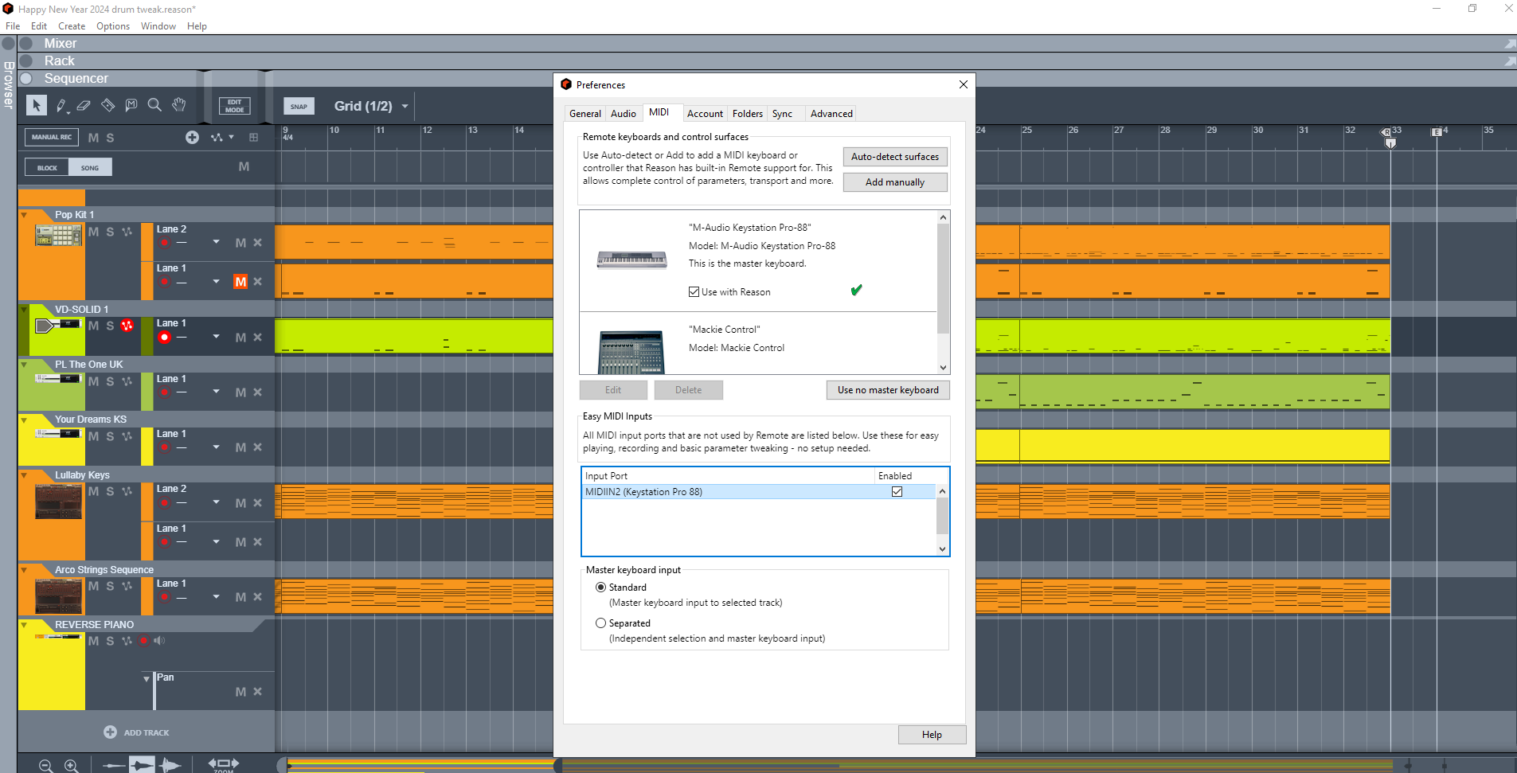Select Standard master keyboard input

601,588
